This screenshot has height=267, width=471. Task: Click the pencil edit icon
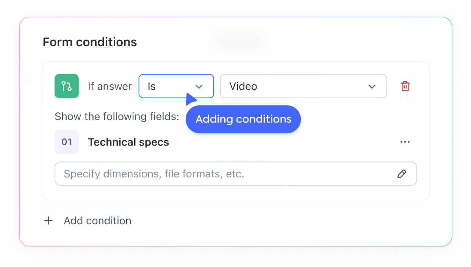[x=402, y=174]
